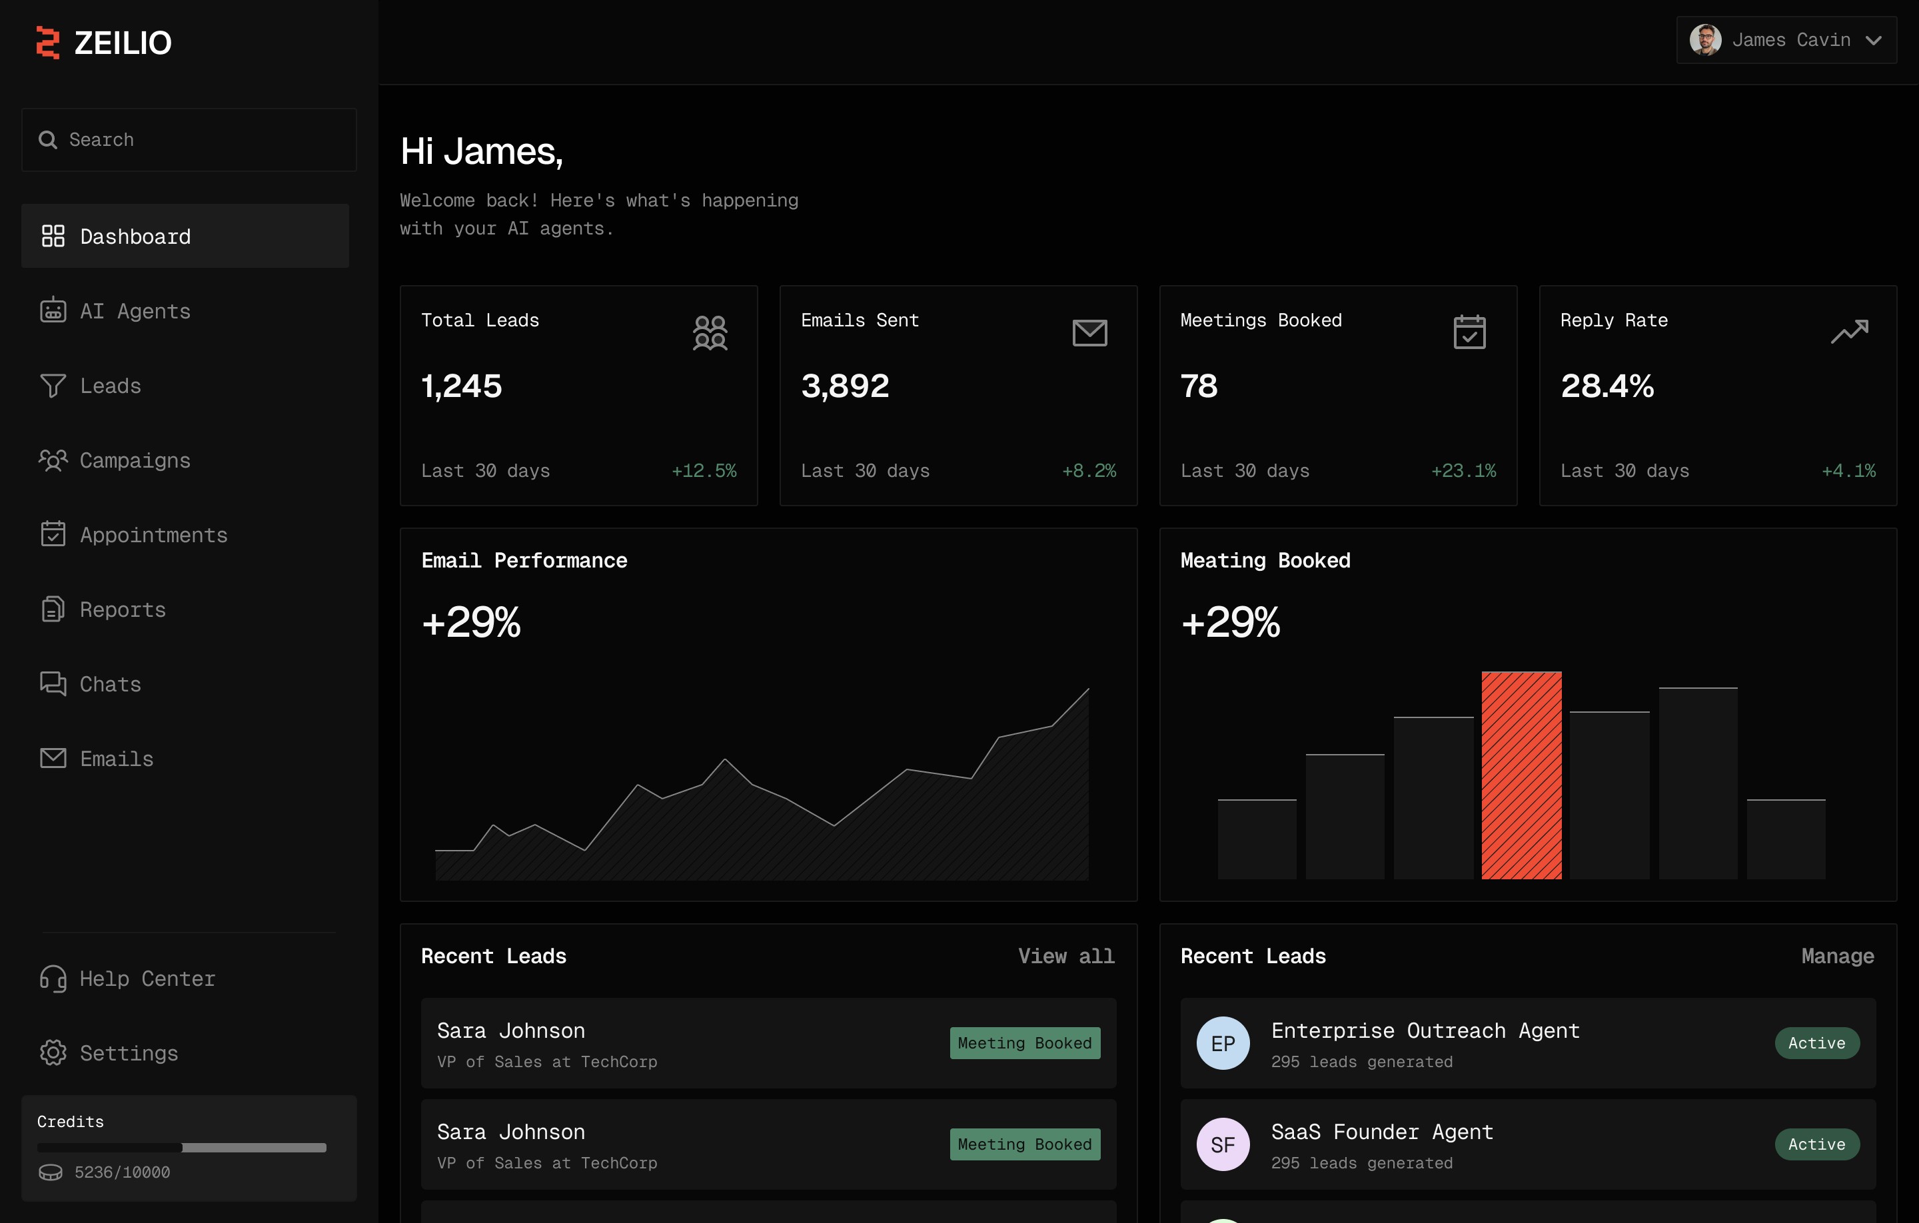Click Active badge for Enterprise Outreach Agent

[x=1816, y=1043]
